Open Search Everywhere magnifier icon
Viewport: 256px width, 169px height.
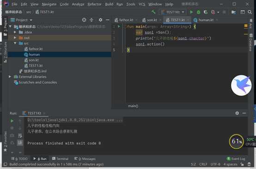[x=250, y=12]
